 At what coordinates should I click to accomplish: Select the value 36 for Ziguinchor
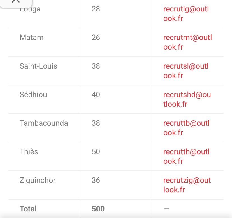click(96, 180)
